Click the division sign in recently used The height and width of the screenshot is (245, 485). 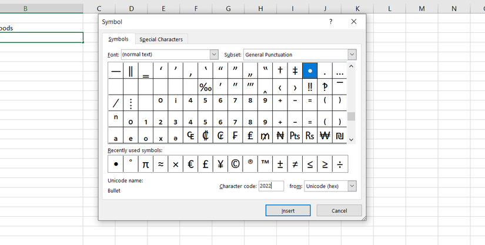(x=340, y=163)
